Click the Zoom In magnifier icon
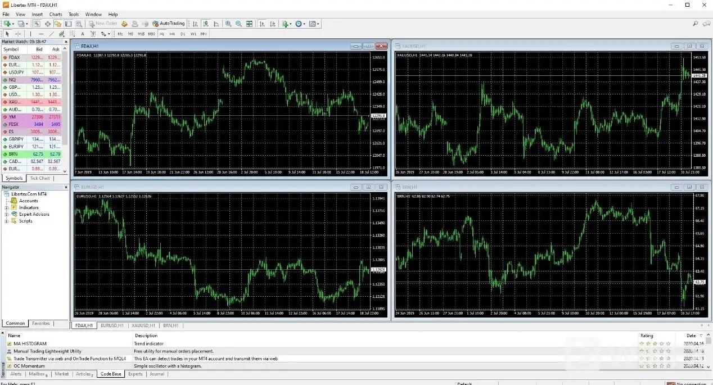 point(228,24)
